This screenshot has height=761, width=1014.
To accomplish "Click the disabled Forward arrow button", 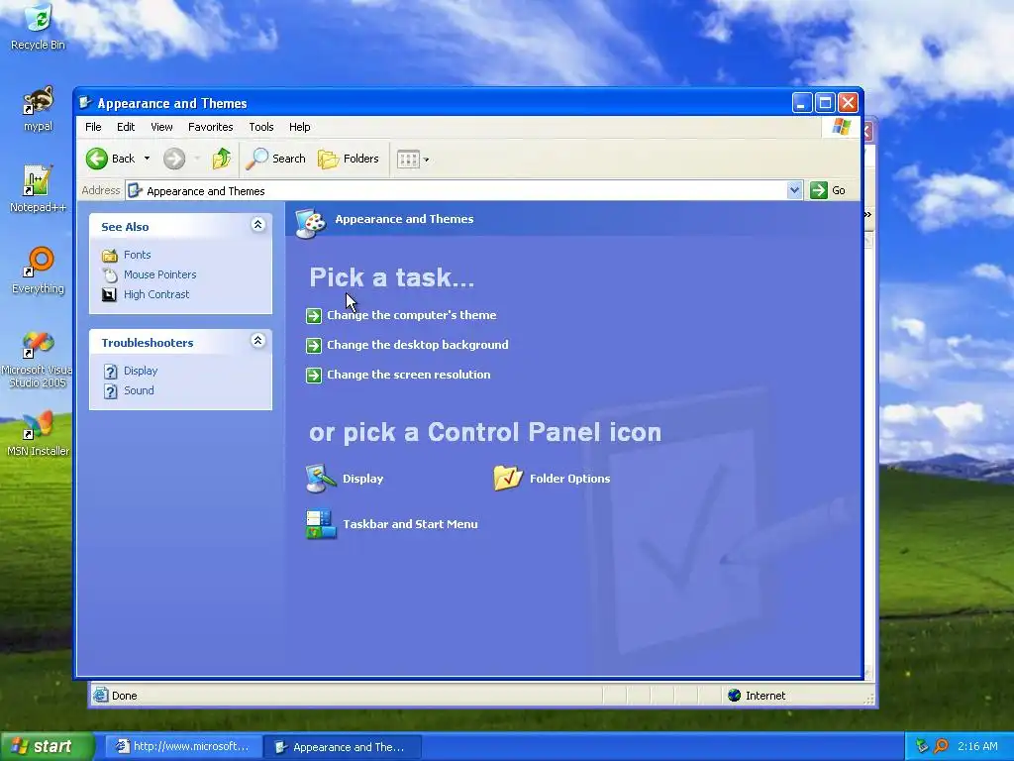I will (174, 159).
